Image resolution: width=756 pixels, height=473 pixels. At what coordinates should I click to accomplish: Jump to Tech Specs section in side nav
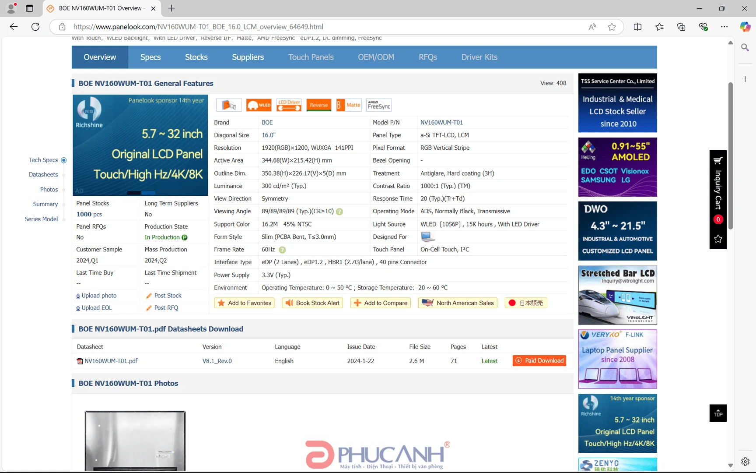43,160
